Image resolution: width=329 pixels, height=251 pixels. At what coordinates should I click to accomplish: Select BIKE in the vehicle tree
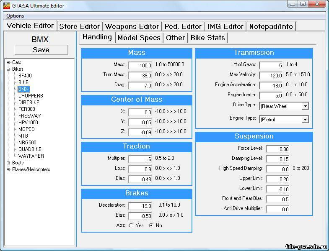coord(23,82)
